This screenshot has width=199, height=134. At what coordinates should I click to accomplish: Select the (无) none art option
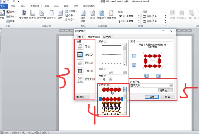[112, 94]
